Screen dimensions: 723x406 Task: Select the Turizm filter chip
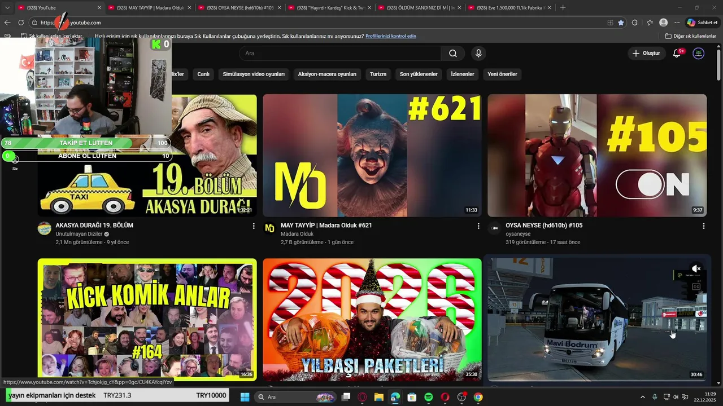pos(378,74)
